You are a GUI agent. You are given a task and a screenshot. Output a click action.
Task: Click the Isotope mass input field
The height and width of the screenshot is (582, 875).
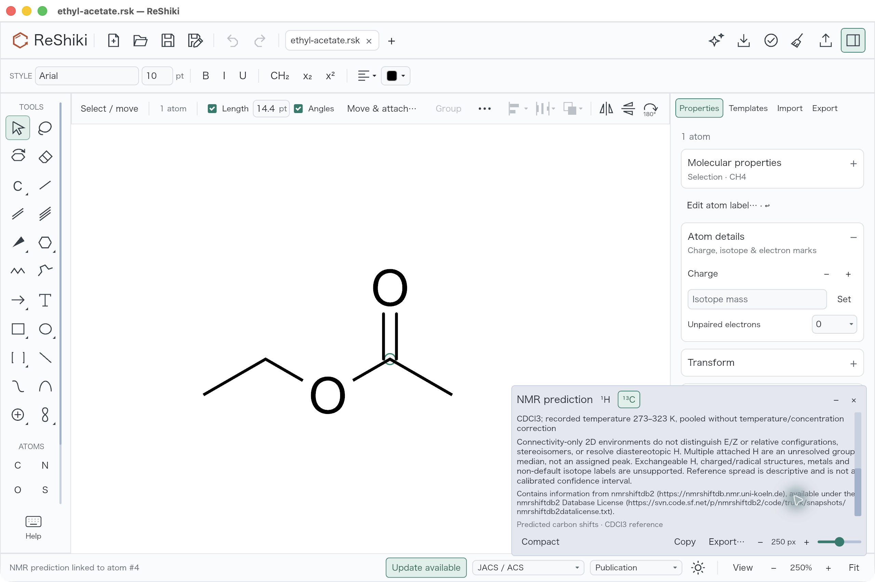757,299
